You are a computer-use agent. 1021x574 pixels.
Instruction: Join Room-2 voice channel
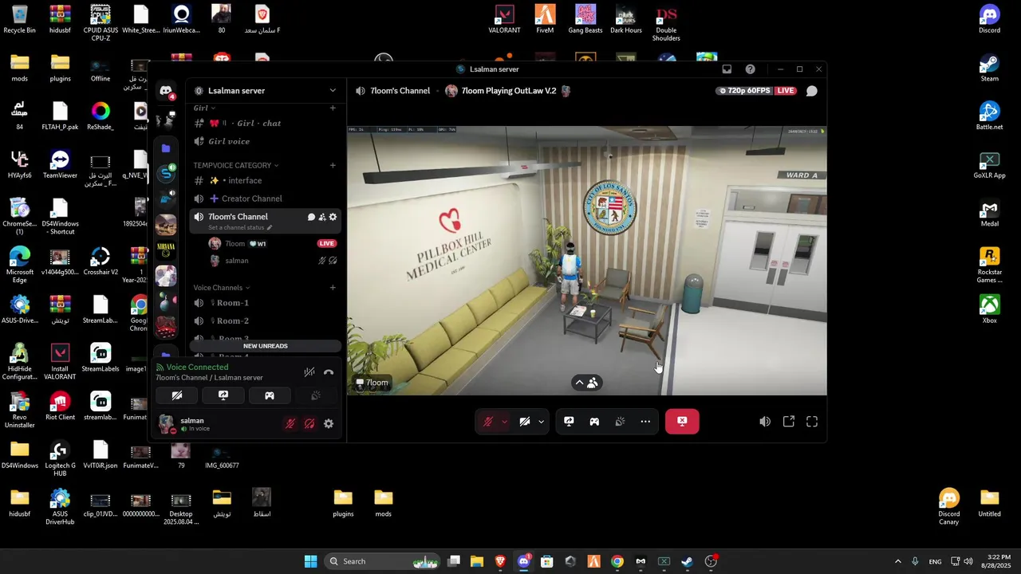266,320
